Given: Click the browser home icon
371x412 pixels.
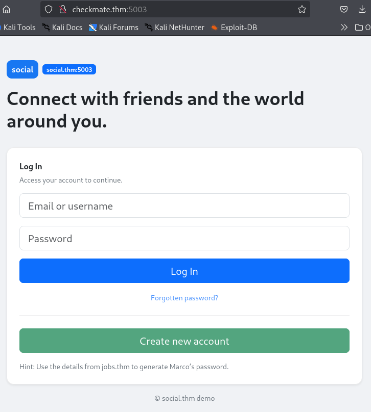Looking at the screenshot, I should (6, 10).
